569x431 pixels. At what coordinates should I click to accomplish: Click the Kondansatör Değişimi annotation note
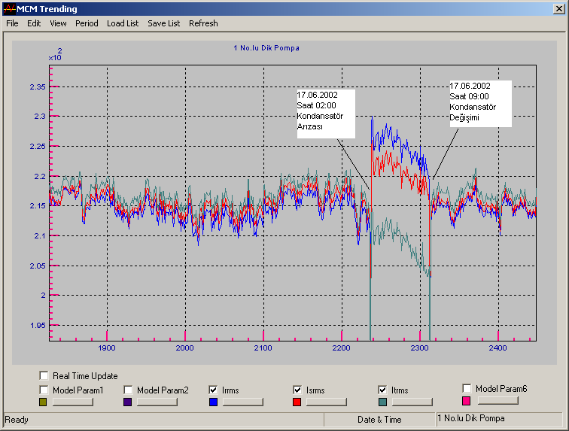point(480,102)
